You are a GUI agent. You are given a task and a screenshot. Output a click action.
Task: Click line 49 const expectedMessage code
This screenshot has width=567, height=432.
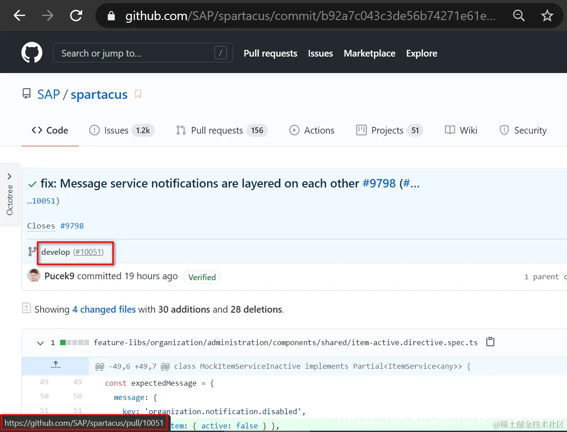point(159,383)
